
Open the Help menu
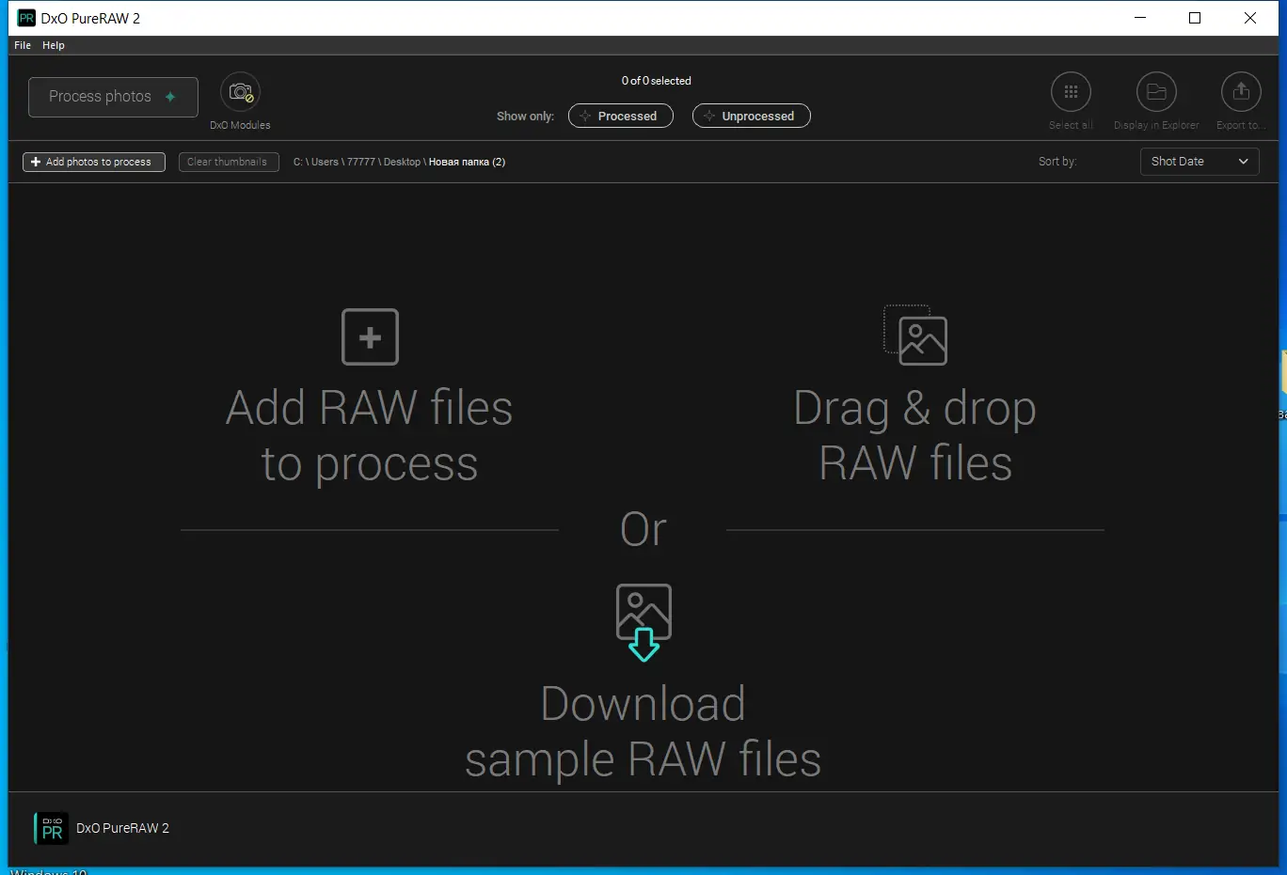54,45
